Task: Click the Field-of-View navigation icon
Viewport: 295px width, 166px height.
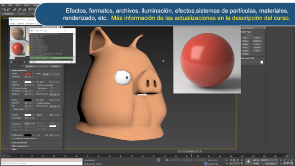Action: pos(281,164)
